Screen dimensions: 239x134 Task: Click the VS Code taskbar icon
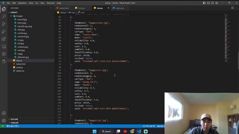(139, 131)
